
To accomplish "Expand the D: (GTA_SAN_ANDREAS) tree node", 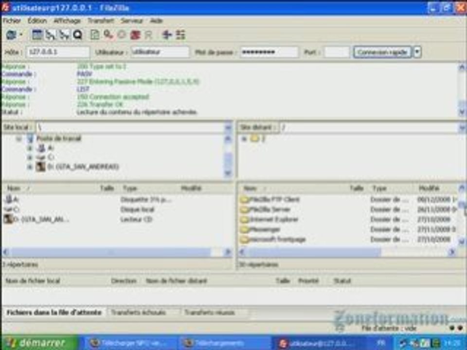I will 30,167.
